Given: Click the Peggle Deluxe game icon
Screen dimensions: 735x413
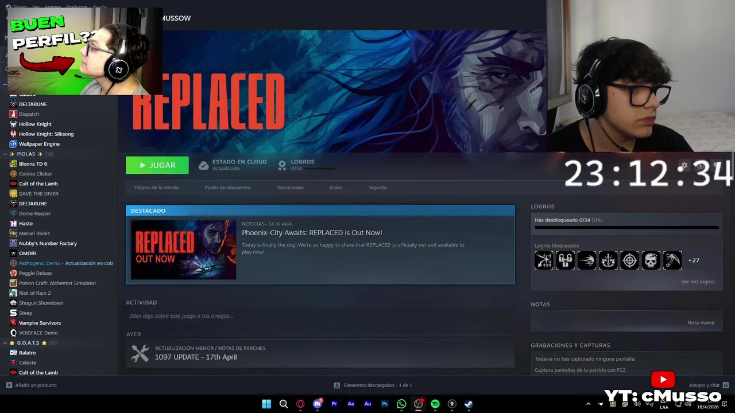Looking at the screenshot, I should [x=13, y=273].
